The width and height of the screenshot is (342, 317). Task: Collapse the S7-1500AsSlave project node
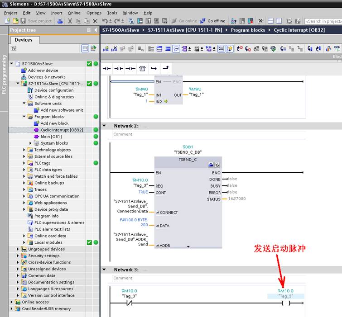click(12, 64)
